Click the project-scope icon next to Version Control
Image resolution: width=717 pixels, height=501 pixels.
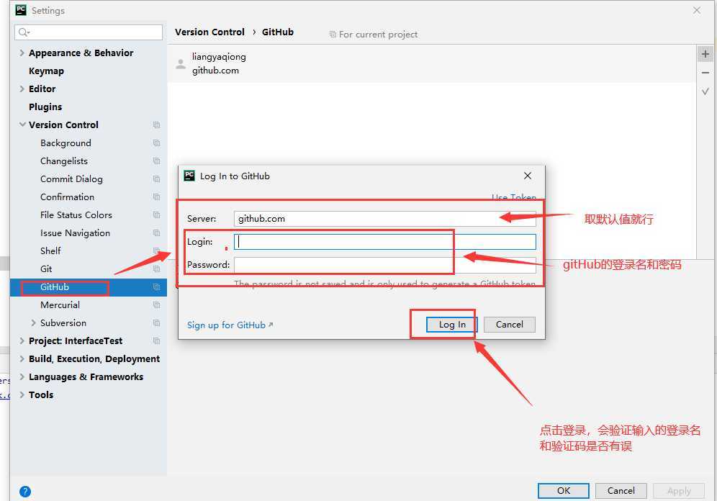pos(156,125)
